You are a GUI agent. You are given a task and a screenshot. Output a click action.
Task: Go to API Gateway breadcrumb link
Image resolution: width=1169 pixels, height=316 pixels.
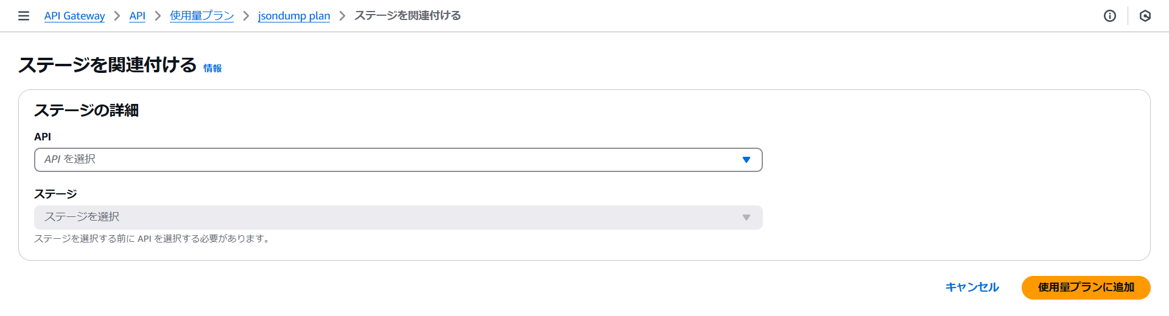coord(74,16)
